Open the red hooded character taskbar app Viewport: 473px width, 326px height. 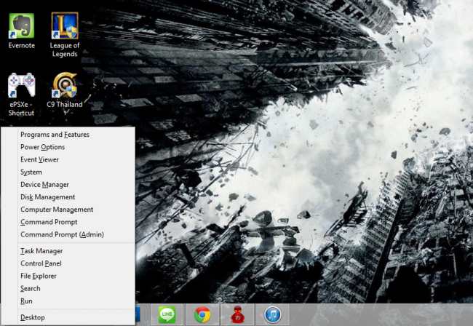[238, 314]
